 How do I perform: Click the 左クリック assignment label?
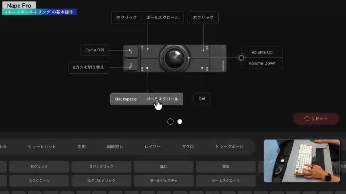pos(126,18)
